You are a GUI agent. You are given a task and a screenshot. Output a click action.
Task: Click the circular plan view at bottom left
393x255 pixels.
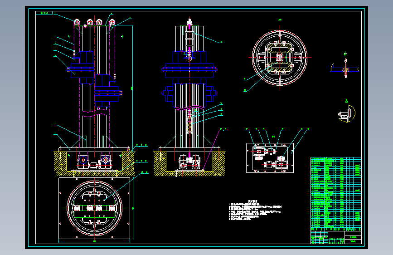point(94,208)
